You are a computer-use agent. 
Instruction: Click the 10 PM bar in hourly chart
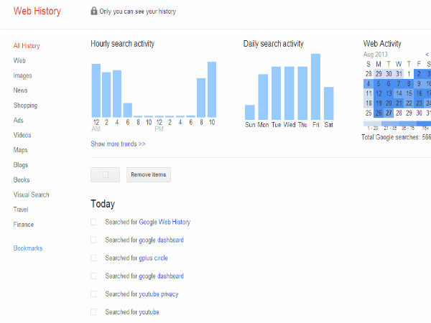pyautogui.click(x=212, y=90)
